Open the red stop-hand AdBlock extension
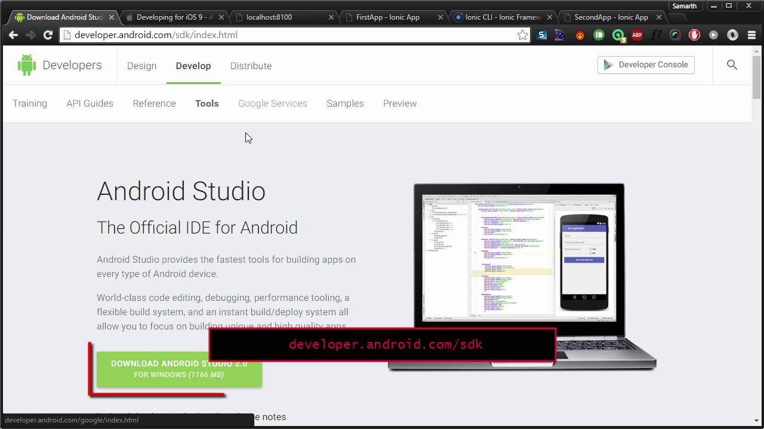Viewport: 764px width, 429px height. 694,35
